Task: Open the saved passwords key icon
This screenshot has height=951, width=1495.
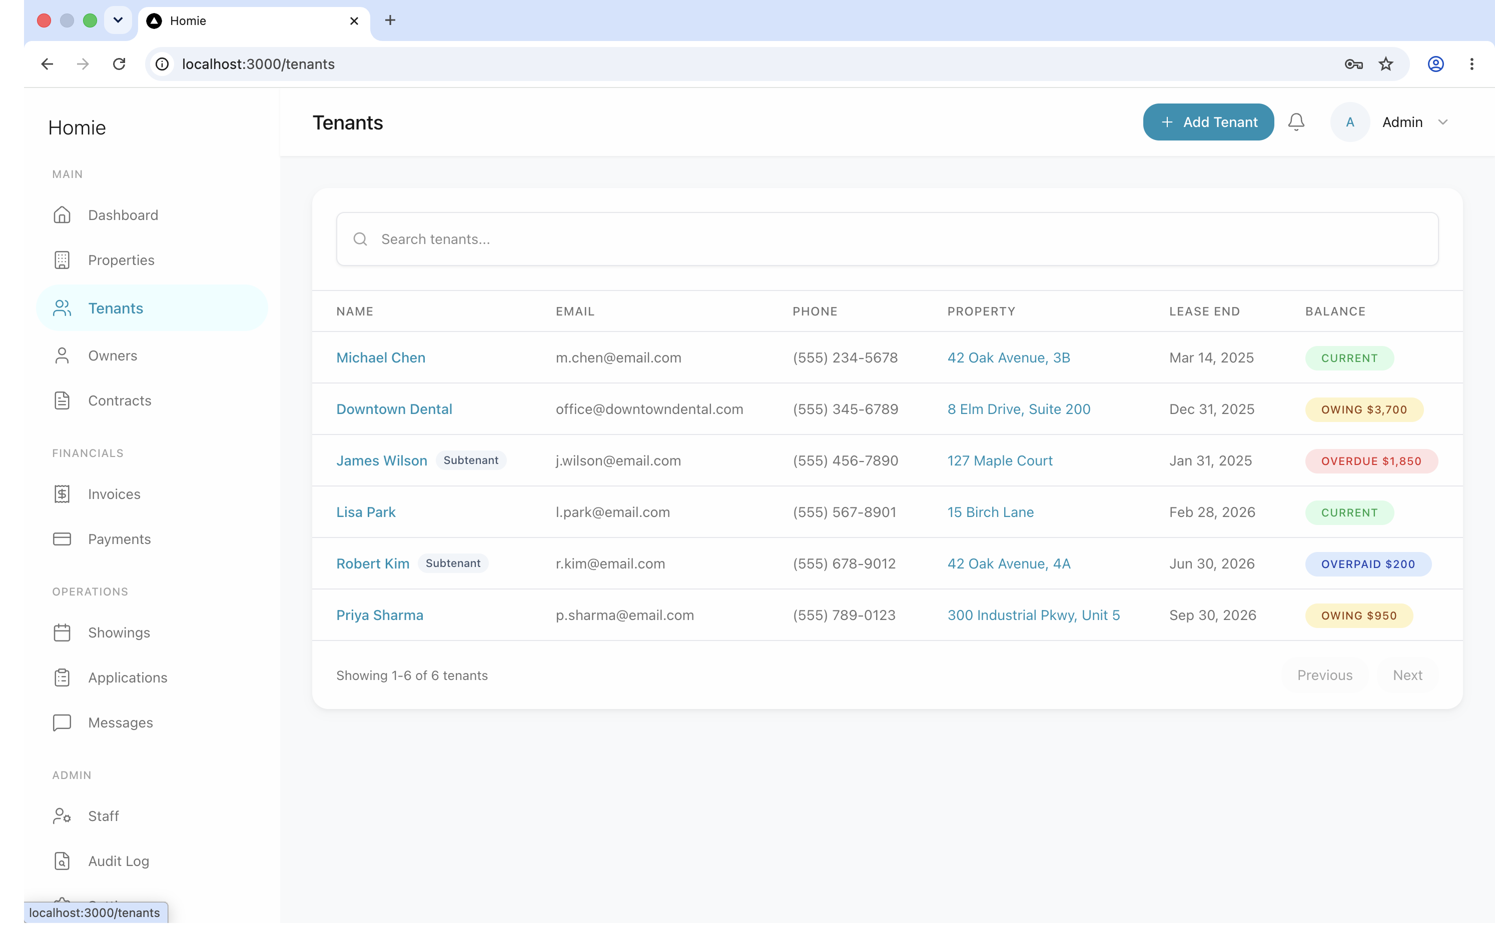Action: [x=1353, y=64]
